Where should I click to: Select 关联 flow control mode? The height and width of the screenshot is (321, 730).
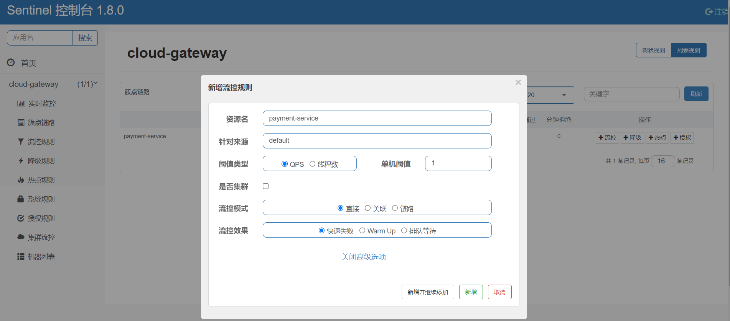pos(367,208)
